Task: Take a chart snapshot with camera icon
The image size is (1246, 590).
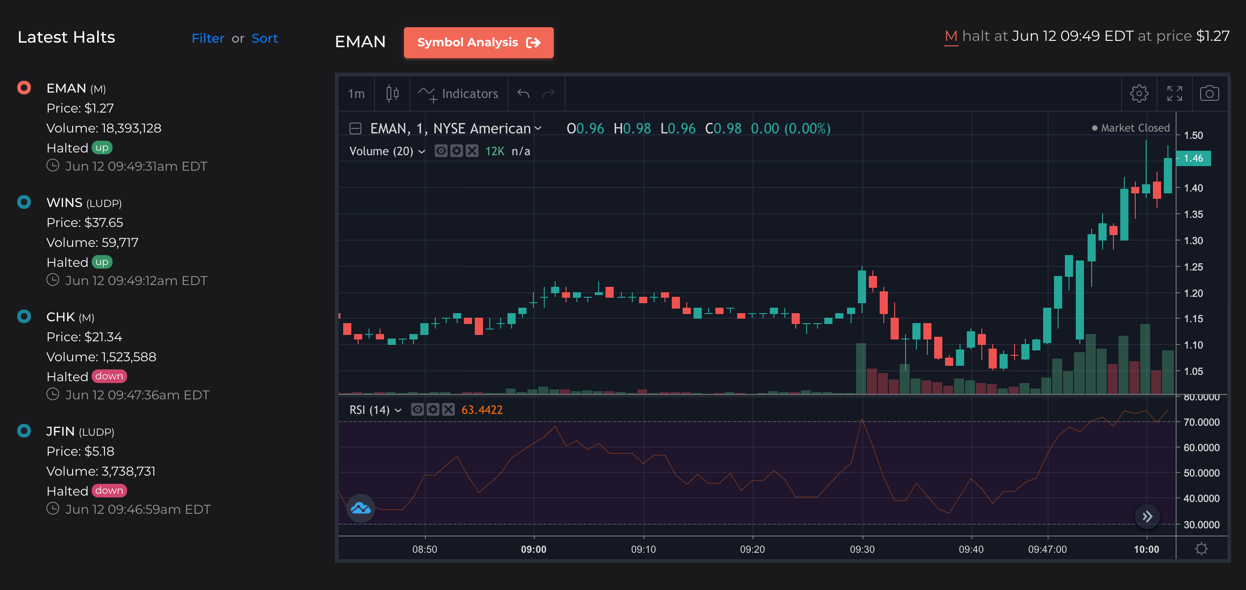Action: coord(1209,93)
